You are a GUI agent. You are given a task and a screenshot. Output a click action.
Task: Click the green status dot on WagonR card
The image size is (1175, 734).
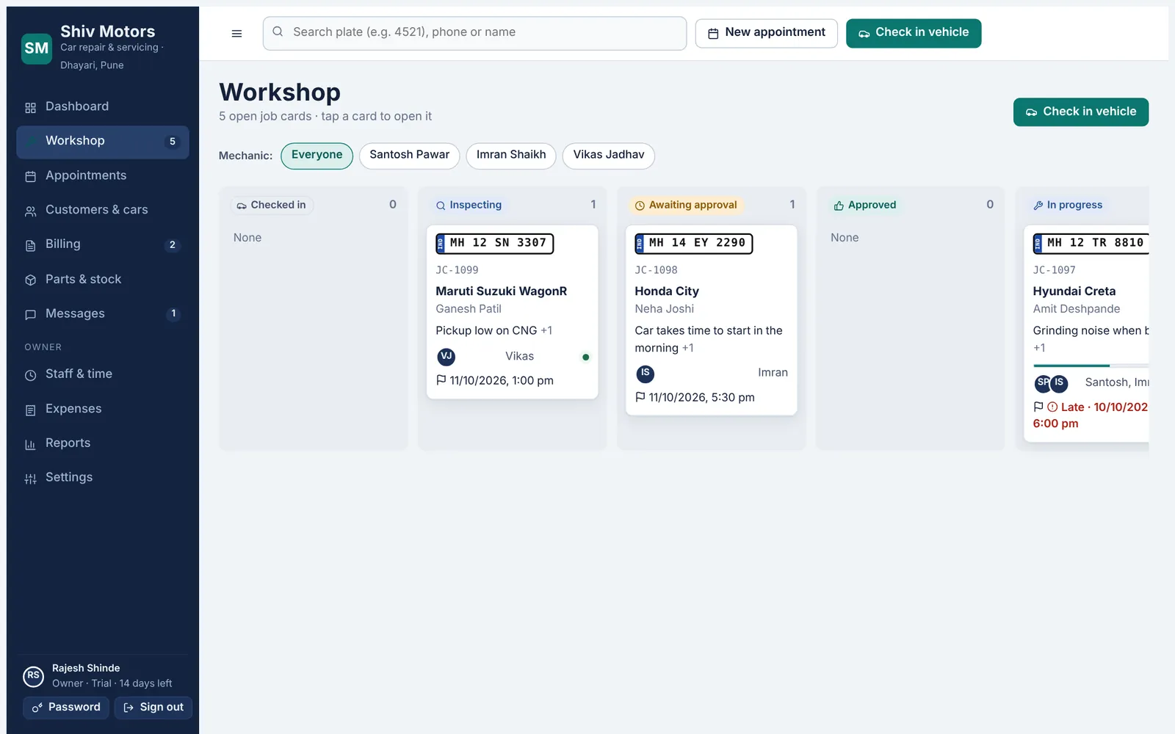[585, 357]
